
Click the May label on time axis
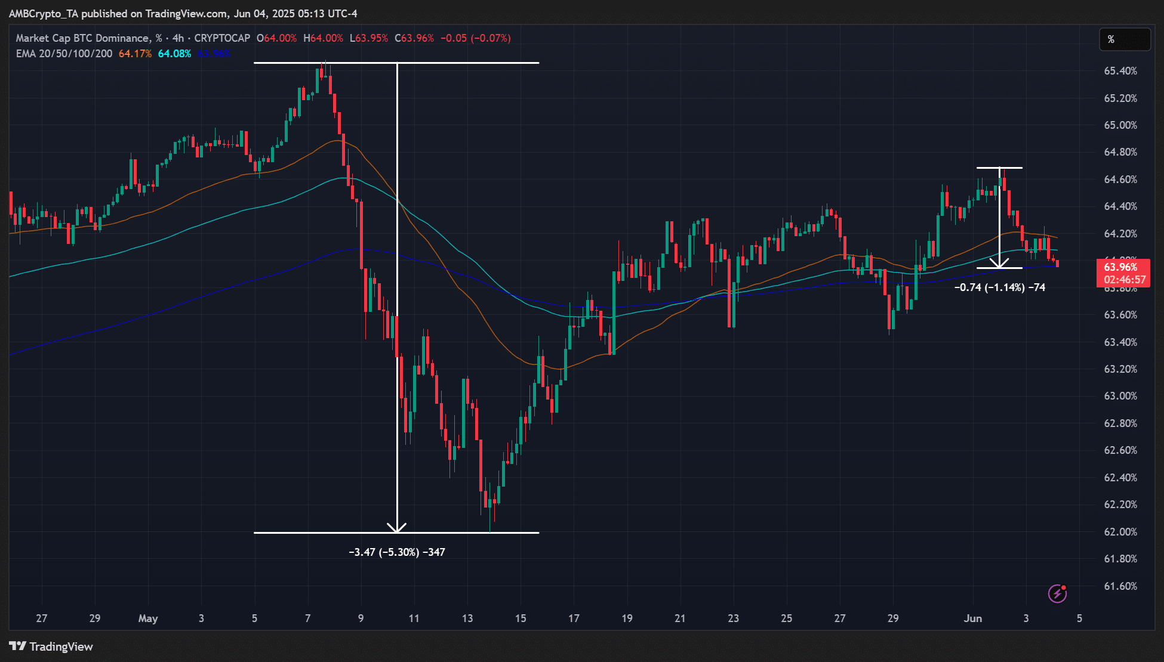[x=148, y=618]
